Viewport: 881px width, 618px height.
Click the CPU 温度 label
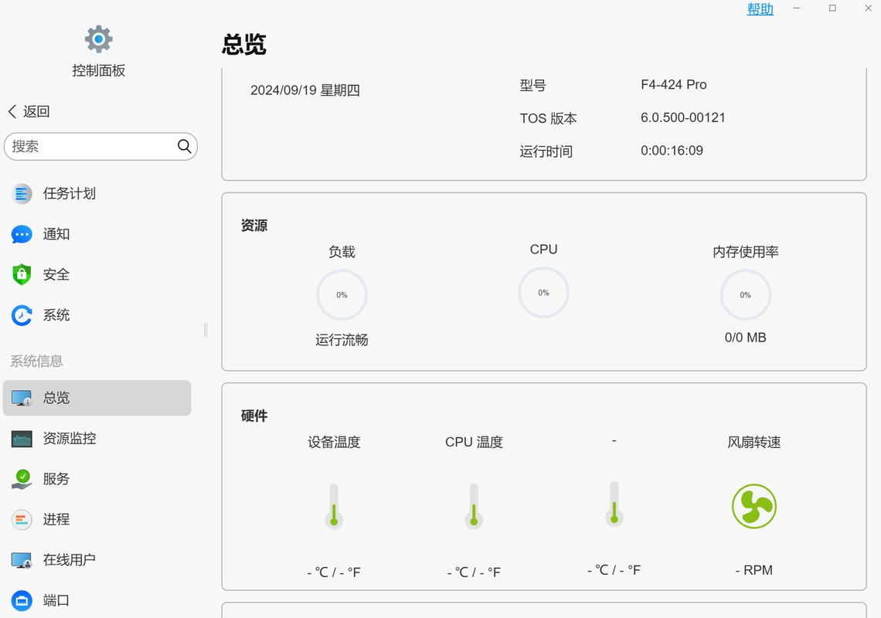coord(474,442)
